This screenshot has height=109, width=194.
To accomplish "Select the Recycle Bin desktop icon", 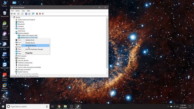I will pos(5,14).
